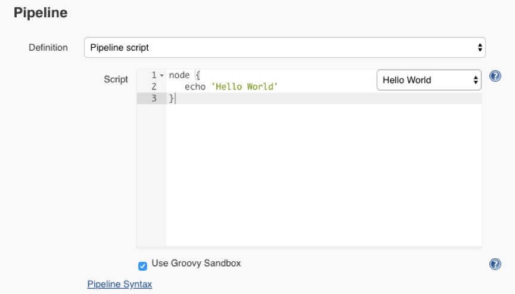Click the Definition field label
The width and height of the screenshot is (515, 294).
48,47
